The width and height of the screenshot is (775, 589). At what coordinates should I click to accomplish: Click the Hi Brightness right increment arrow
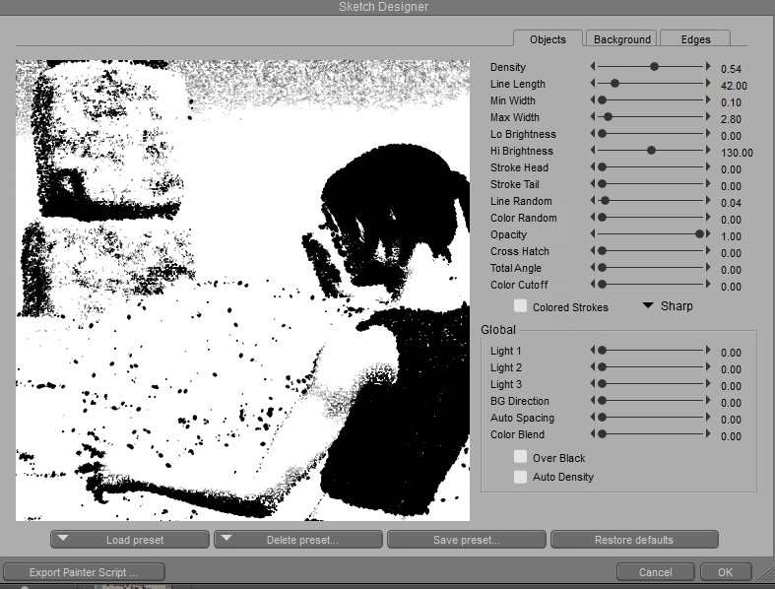click(708, 150)
